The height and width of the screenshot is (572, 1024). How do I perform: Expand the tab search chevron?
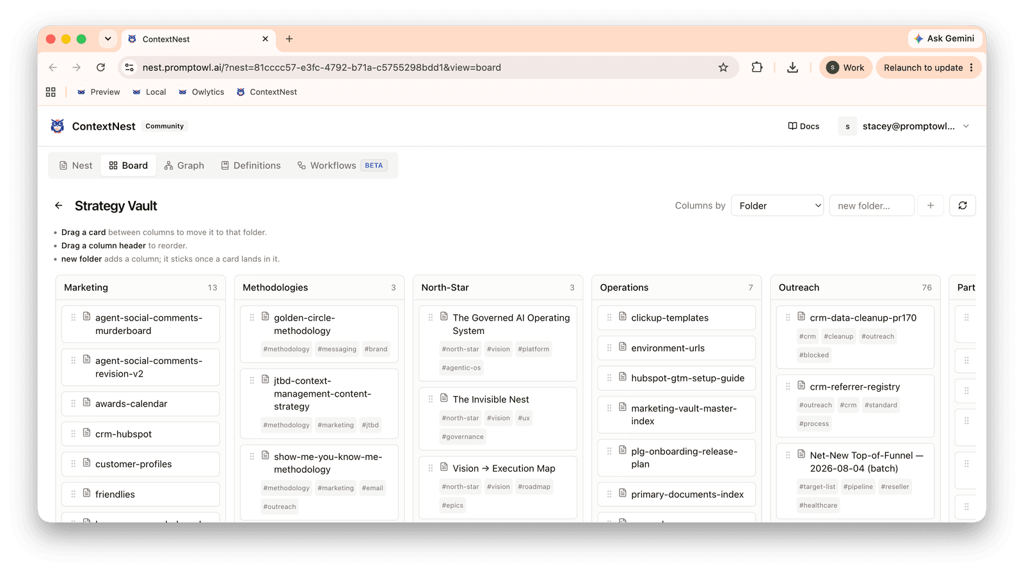(108, 39)
